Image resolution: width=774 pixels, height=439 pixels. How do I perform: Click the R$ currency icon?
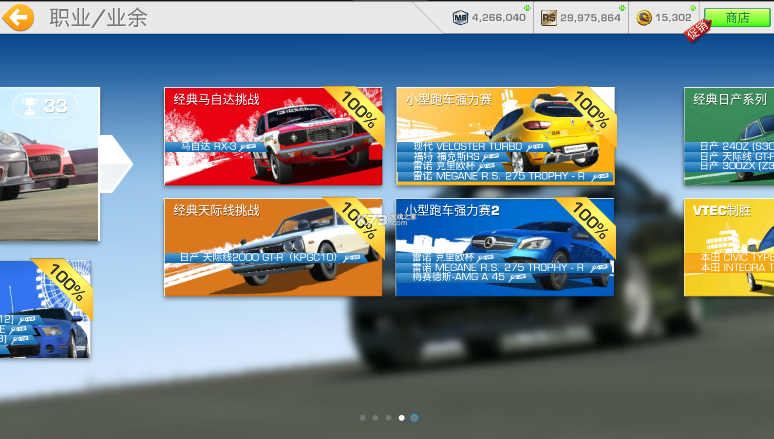(x=549, y=18)
